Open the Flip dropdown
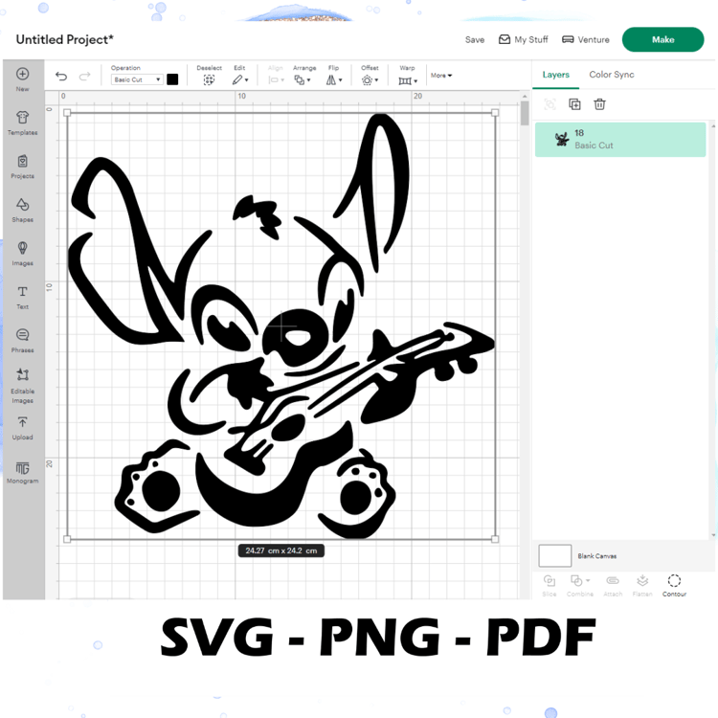 [x=334, y=80]
